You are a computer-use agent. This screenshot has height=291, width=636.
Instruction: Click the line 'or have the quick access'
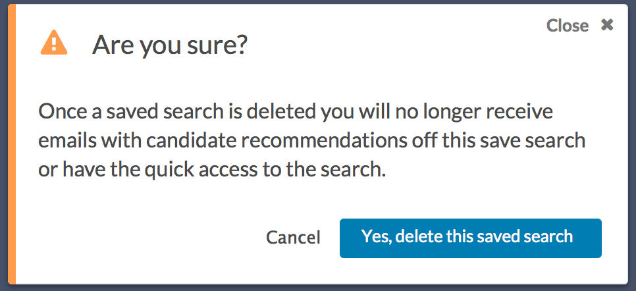(x=211, y=171)
